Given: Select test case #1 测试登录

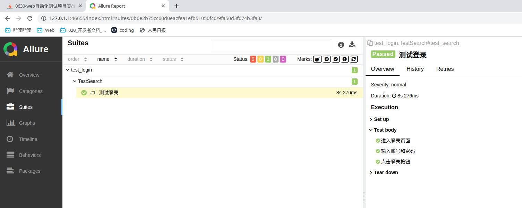Looking at the screenshot, I should coord(220,93).
